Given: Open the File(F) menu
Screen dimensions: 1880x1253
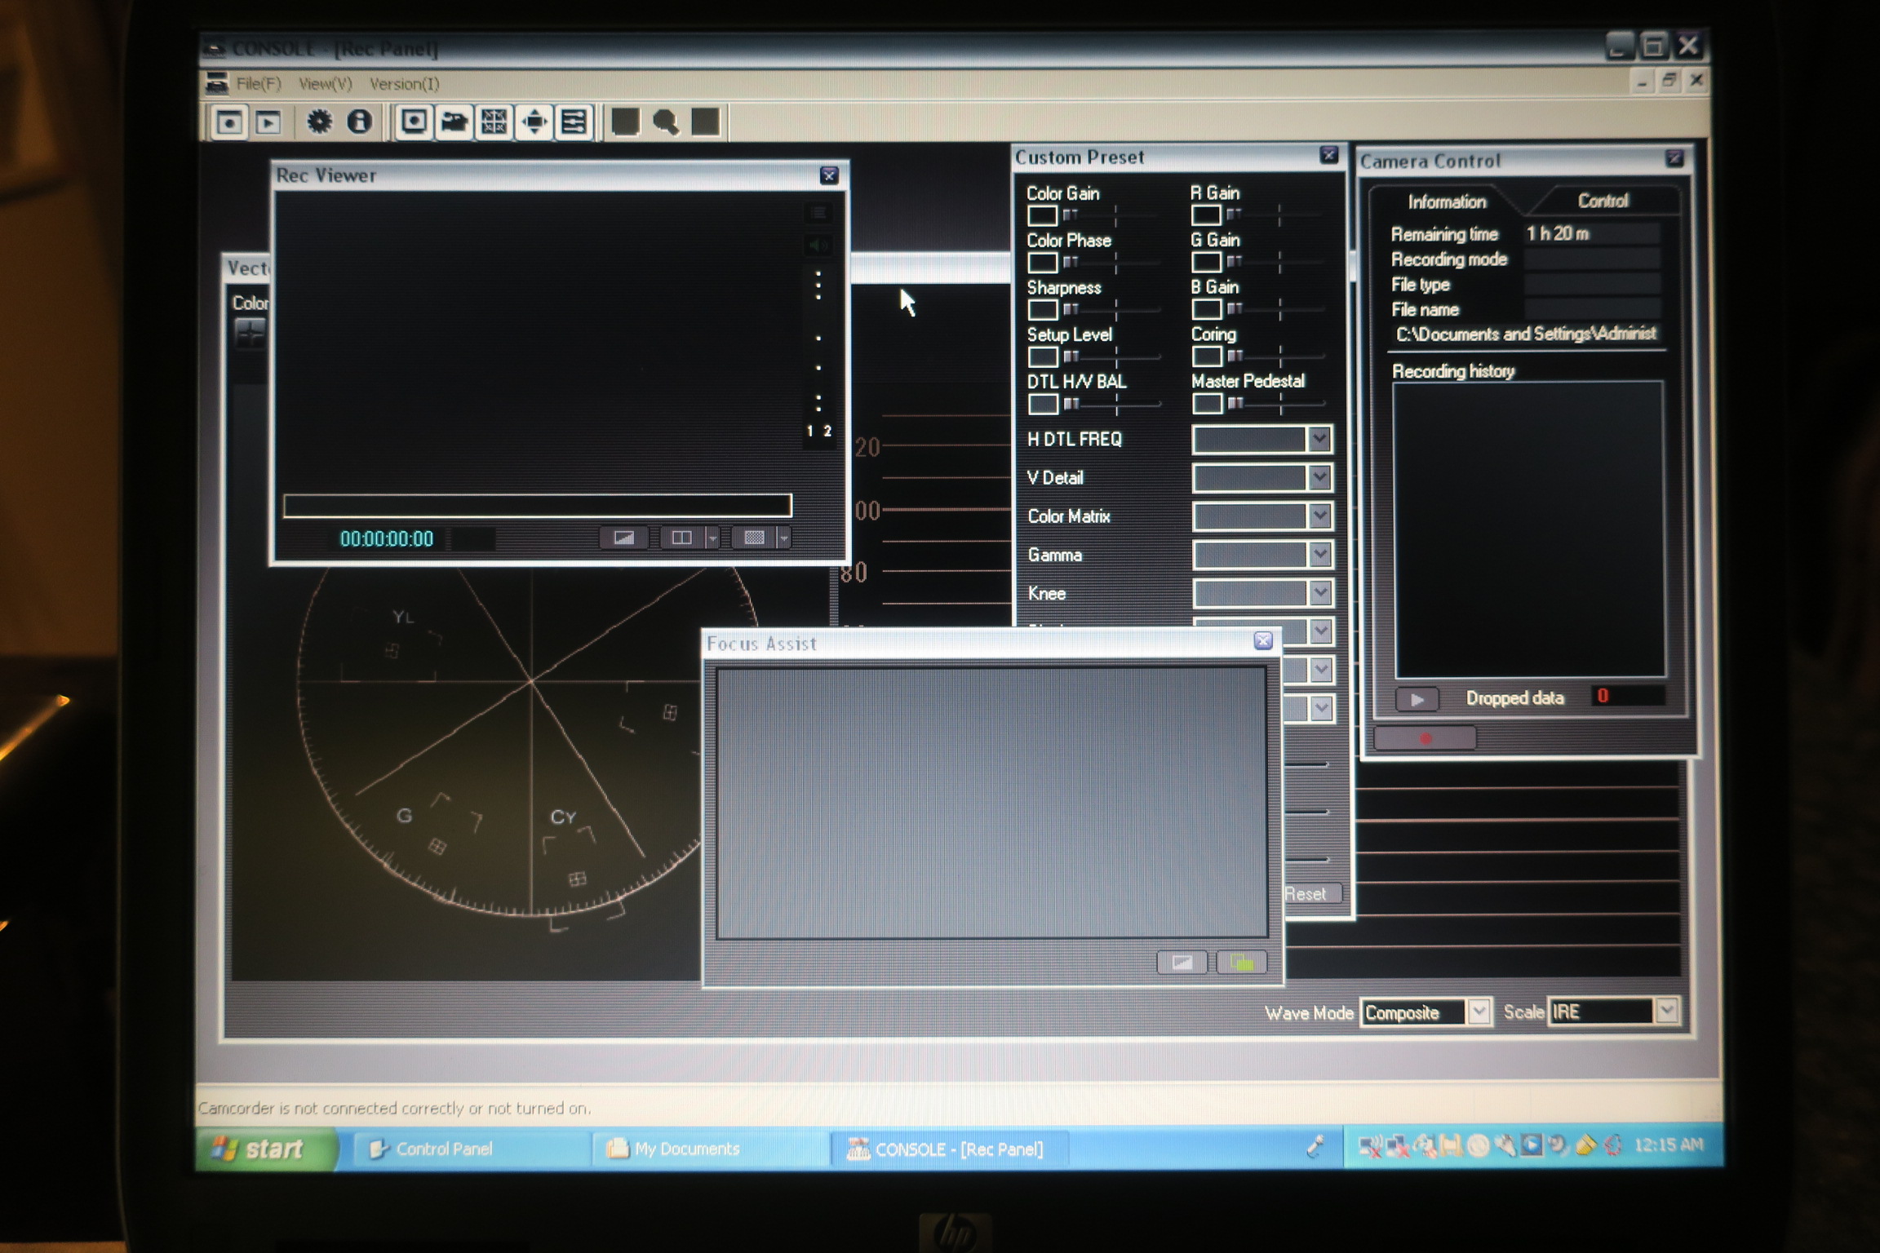Looking at the screenshot, I should (258, 84).
